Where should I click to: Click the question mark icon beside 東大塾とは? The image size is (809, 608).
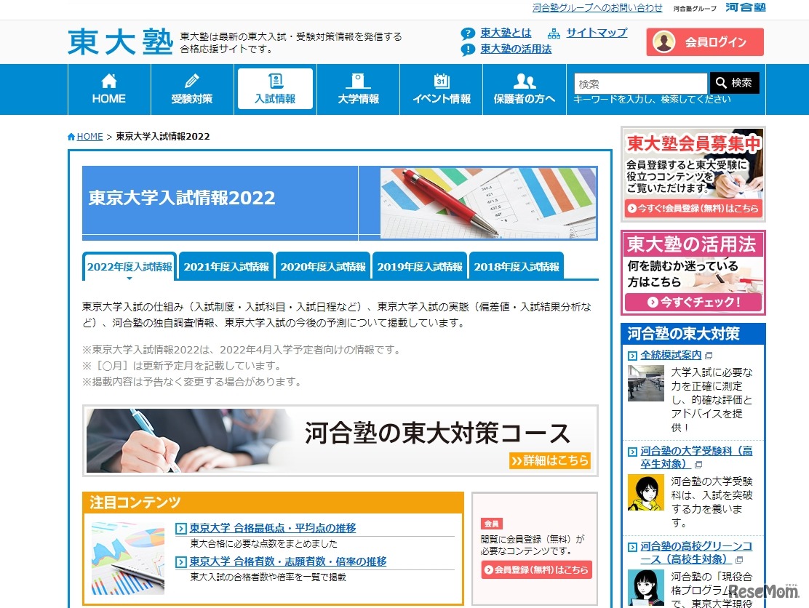coord(466,32)
